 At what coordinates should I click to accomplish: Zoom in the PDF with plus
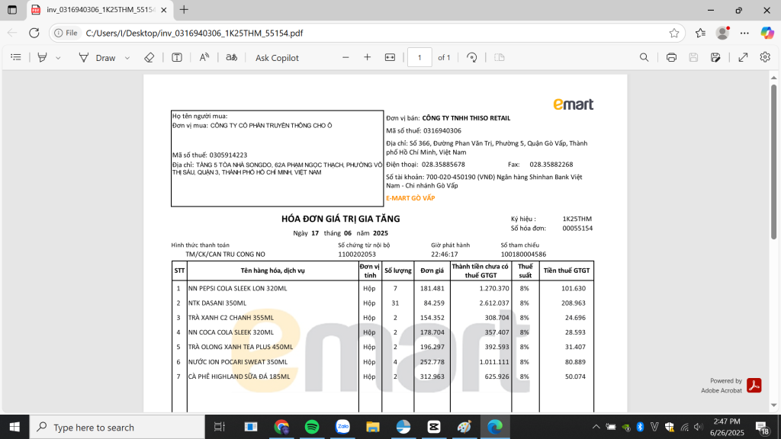coord(367,58)
